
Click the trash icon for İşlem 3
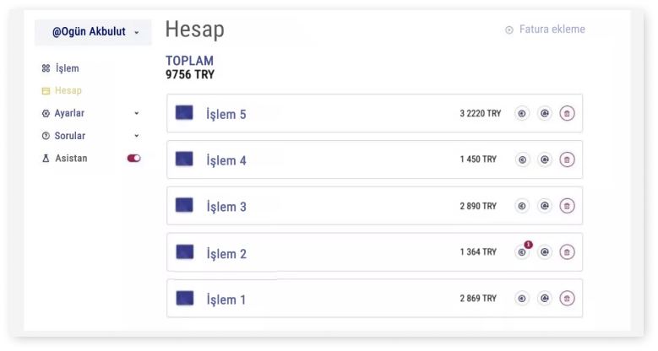tap(567, 205)
